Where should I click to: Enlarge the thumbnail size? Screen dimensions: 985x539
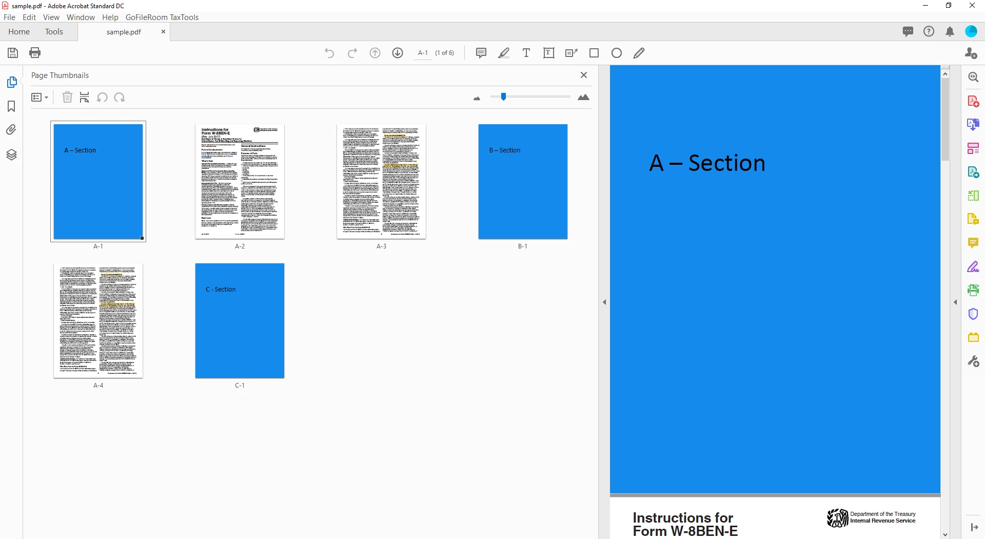(x=583, y=97)
